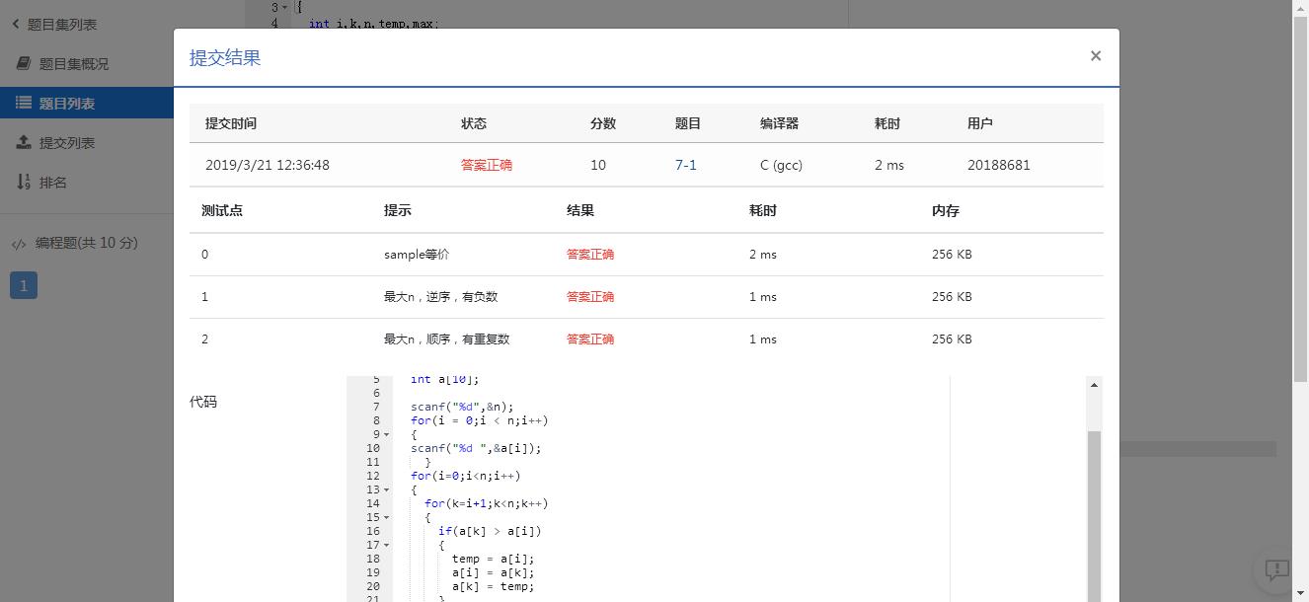Click the 状态 column header
Viewport: 1309px width, 602px height.
(x=474, y=123)
